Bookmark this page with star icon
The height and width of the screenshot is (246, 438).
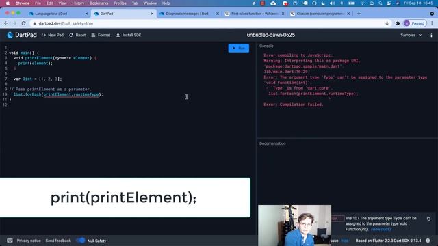click(x=387, y=23)
